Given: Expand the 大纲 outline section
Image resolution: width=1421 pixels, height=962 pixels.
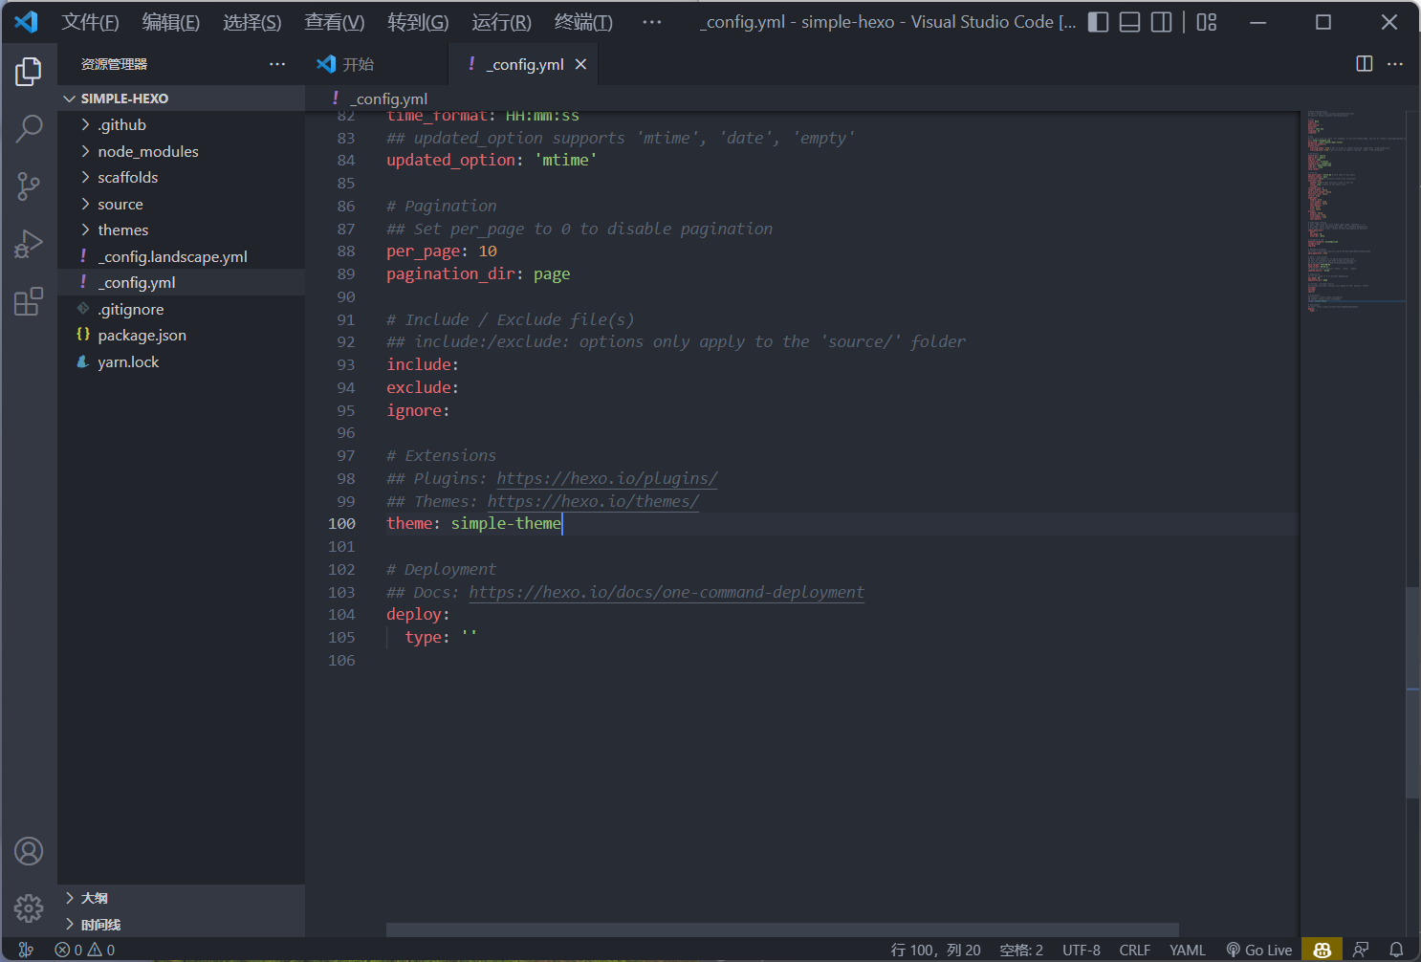Looking at the screenshot, I should pyautogui.click(x=94, y=898).
